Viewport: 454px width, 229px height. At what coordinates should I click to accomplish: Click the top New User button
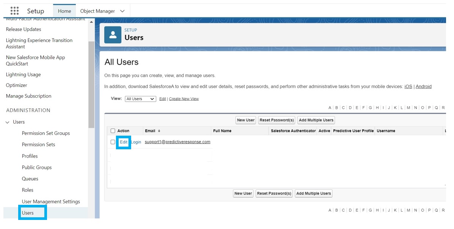click(246, 120)
